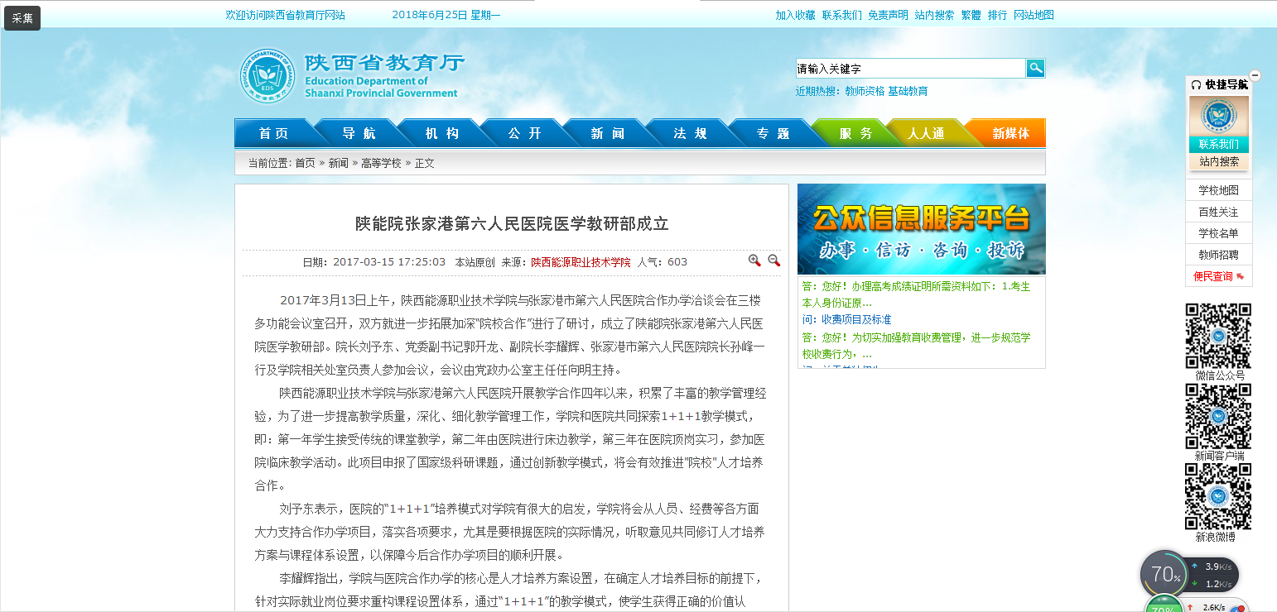Click the 70% performance floating widget
Screen dimensions: 1277x612
tap(1164, 573)
